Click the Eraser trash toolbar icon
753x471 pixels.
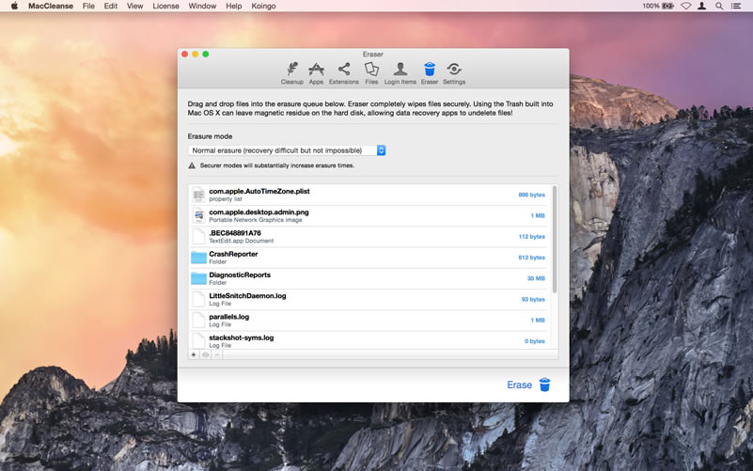[x=429, y=72]
